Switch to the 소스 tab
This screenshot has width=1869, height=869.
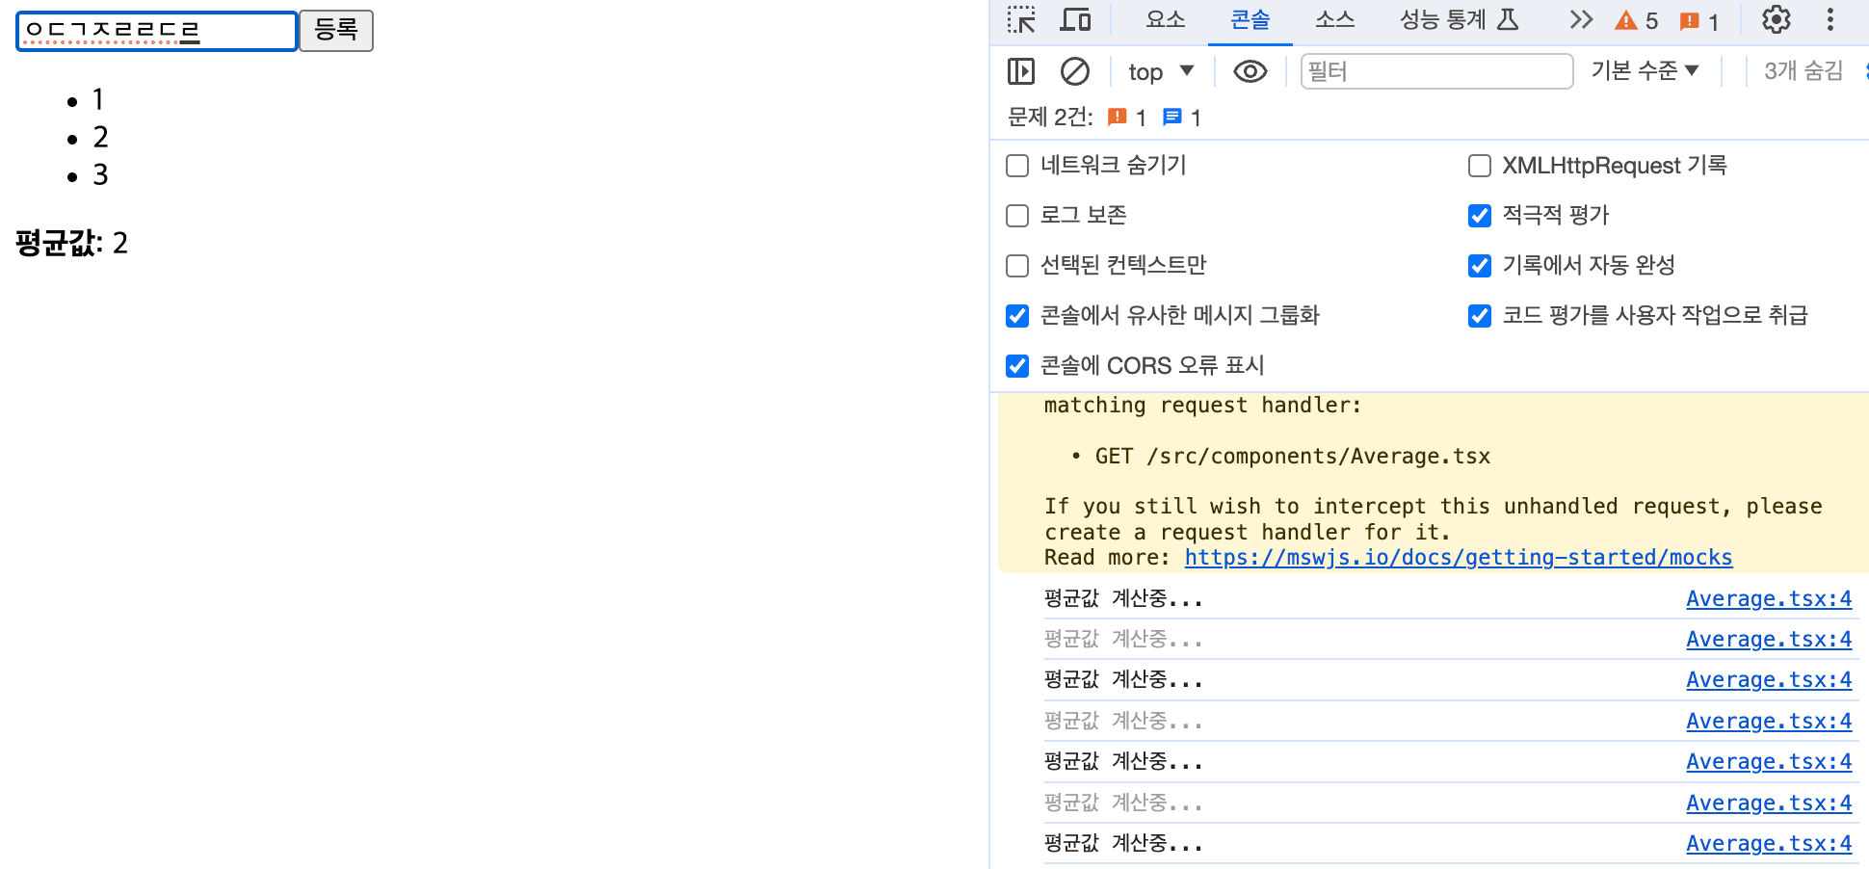pos(1334,19)
